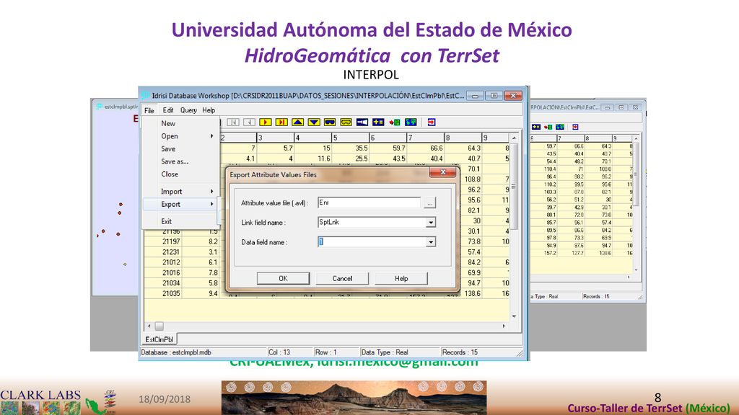Open the Link field name dropdown arrow

coord(431,223)
